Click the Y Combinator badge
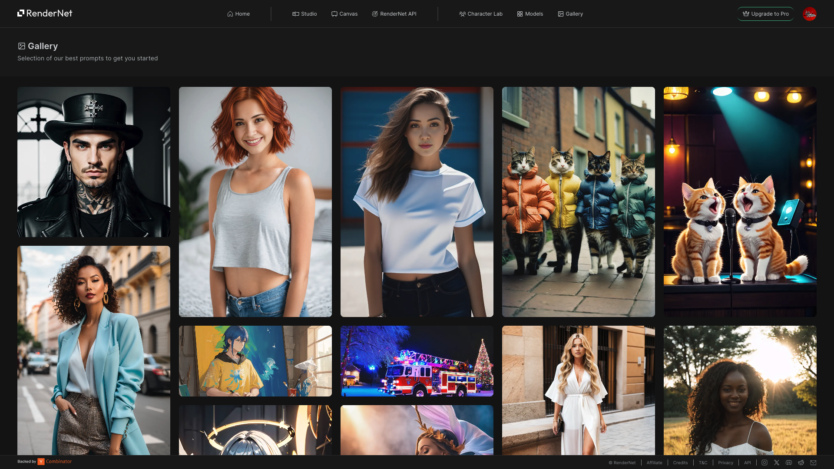The image size is (834, 469). [54, 462]
